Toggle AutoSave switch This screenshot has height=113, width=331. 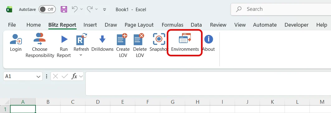(x=47, y=9)
